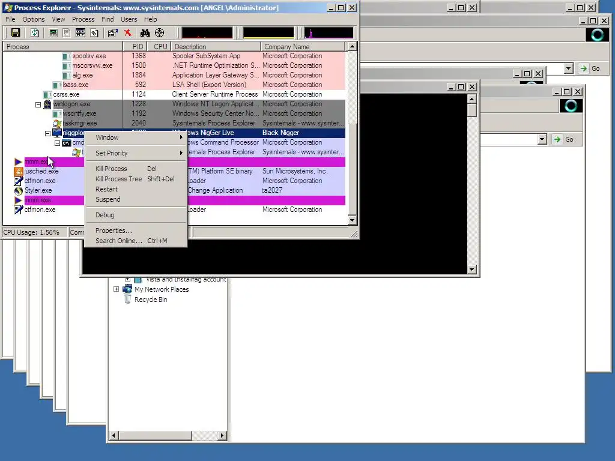The width and height of the screenshot is (615, 461).
Task: Click the taskmgr.exe process icon
Action: coord(57,123)
